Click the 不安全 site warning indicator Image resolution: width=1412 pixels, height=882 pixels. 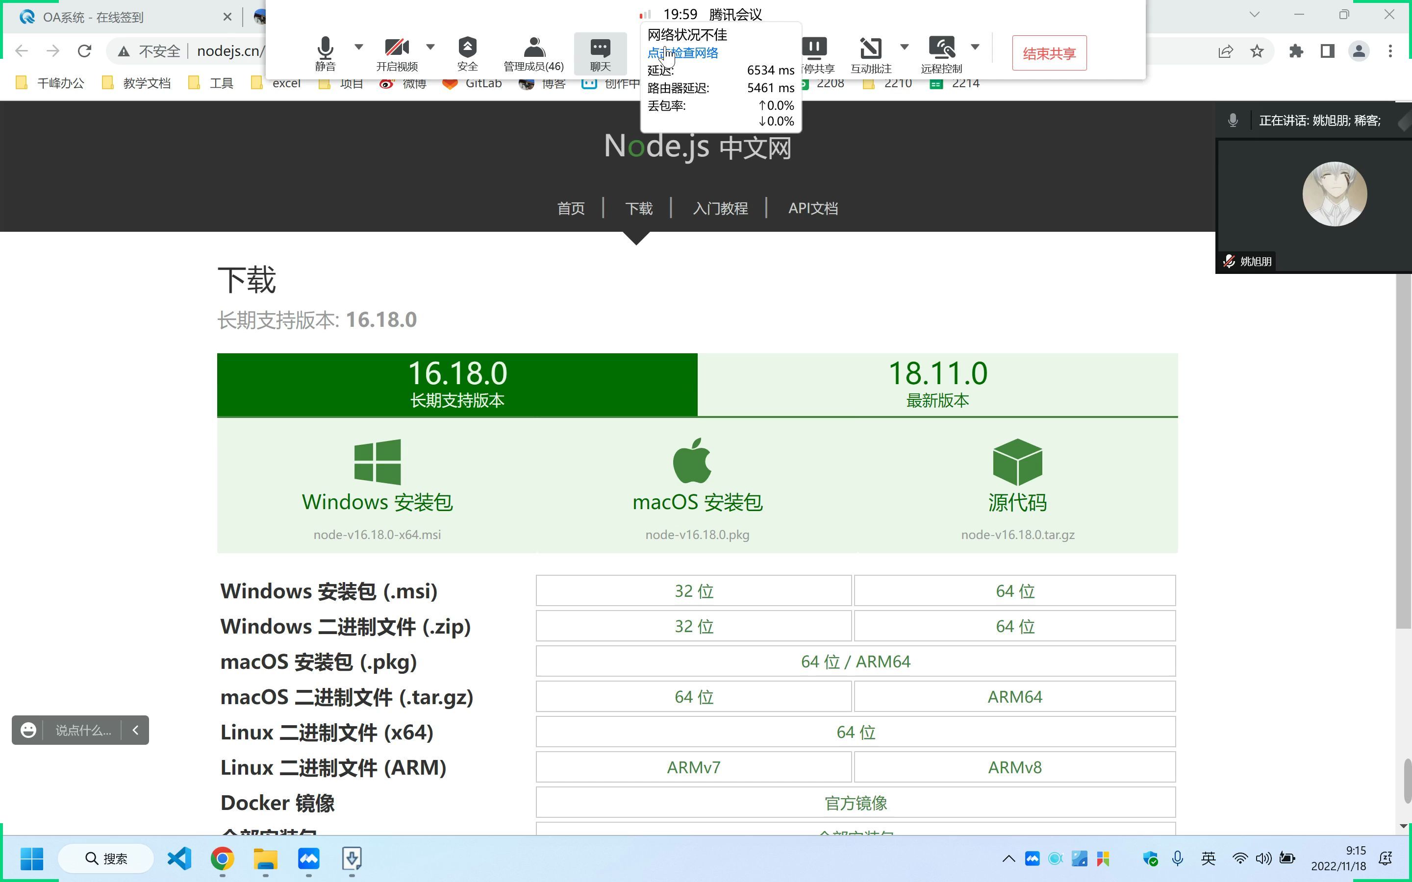pyautogui.click(x=150, y=51)
